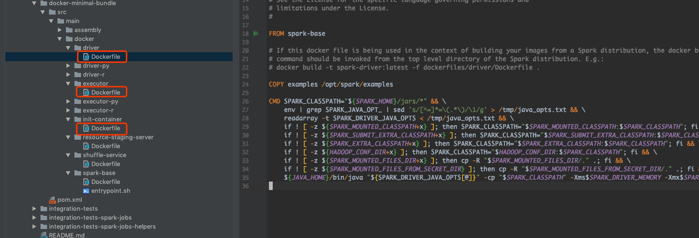Click the pom.xml Maven file icon
Viewport: 699px width, 238px height.
(52, 200)
